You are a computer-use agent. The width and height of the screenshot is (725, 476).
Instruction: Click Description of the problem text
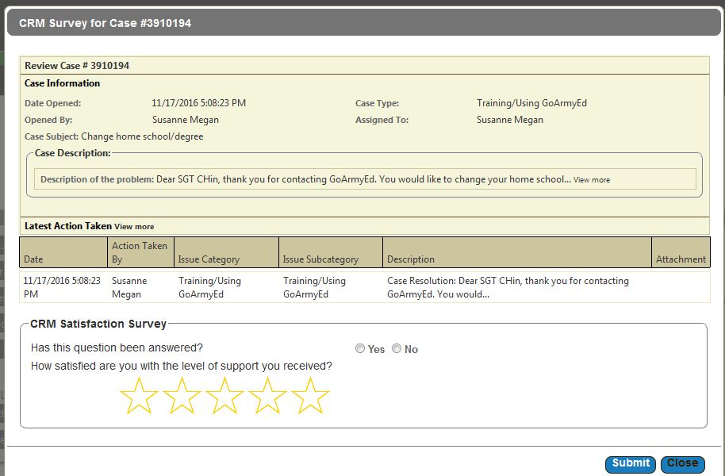tap(306, 179)
